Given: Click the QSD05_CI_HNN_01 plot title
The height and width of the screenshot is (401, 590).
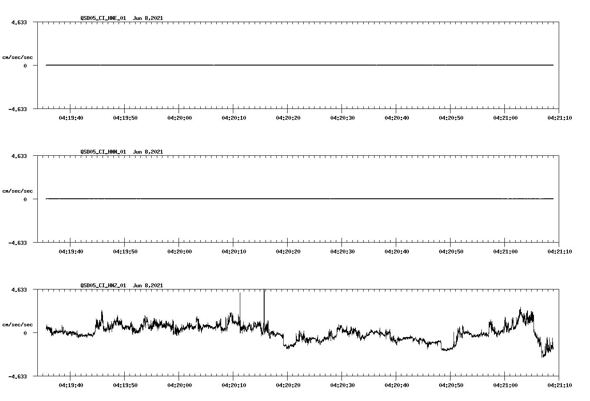Looking at the screenshot, I should coord(122,152).
